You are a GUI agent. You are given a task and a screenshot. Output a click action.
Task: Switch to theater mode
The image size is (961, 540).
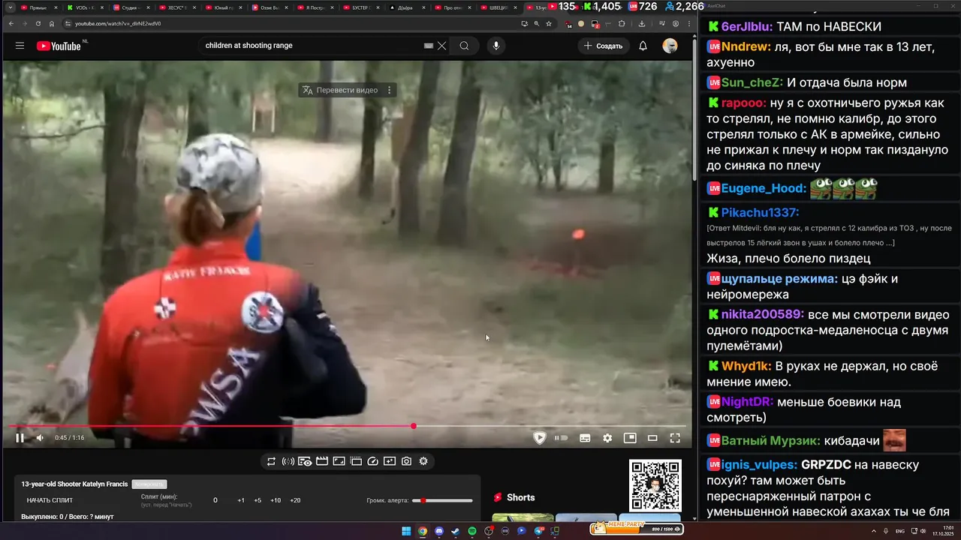pyautogui.click(x=652, y=438)
